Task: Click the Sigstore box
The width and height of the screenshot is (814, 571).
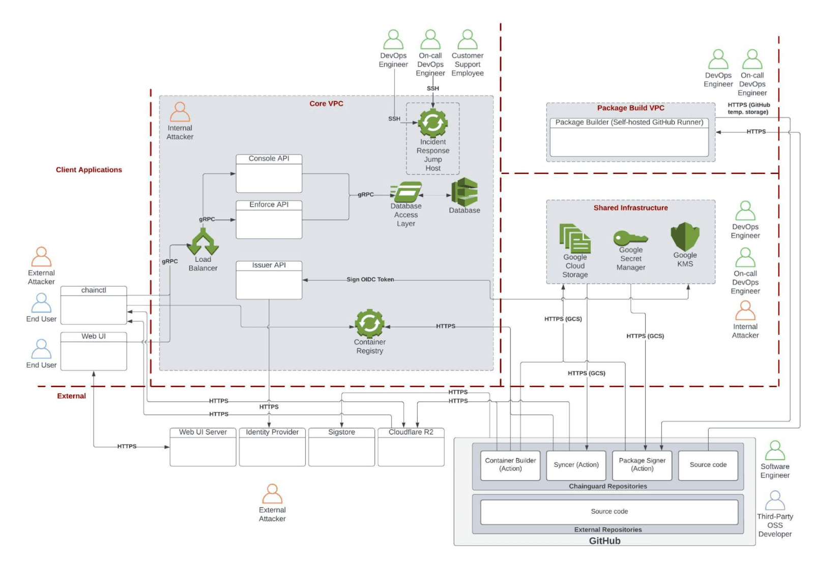Action: [341, 447]
